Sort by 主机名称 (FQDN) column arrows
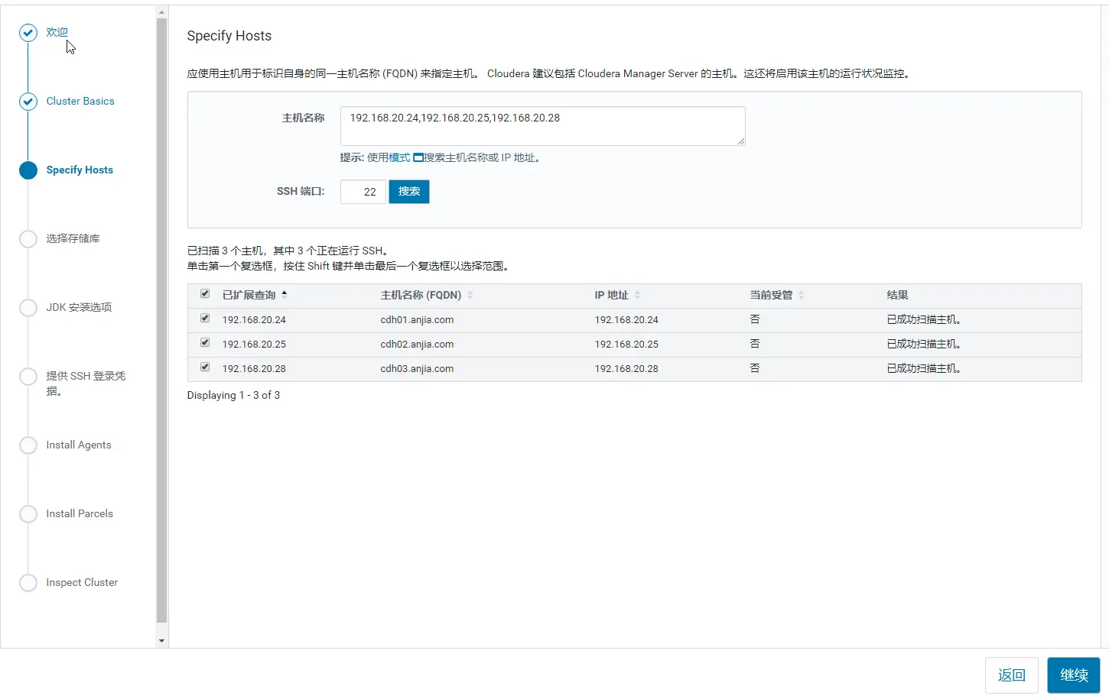 470,295
